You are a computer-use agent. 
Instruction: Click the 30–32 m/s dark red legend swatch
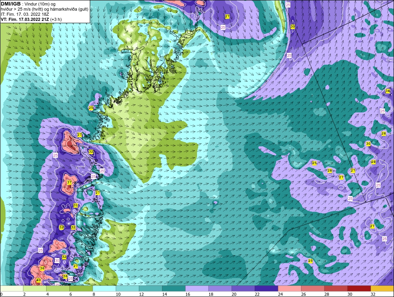pyautogui.click(x=359, y=288)
